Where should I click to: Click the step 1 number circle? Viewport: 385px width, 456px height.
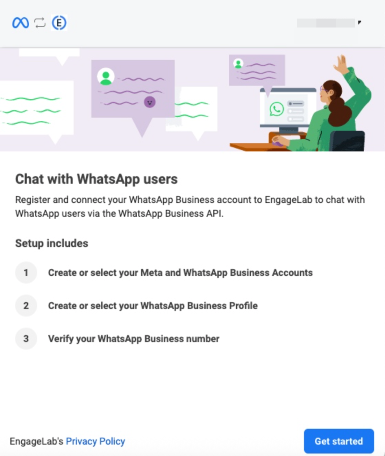(26, 273)
